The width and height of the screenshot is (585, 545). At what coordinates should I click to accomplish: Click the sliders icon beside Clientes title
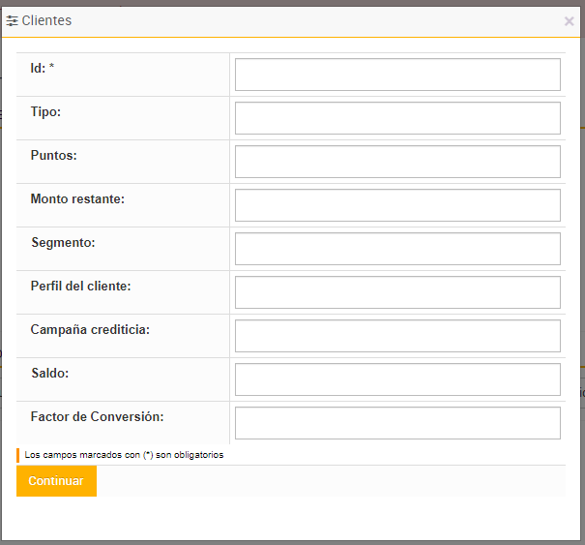pyautogui.click(x=13, y=20)
